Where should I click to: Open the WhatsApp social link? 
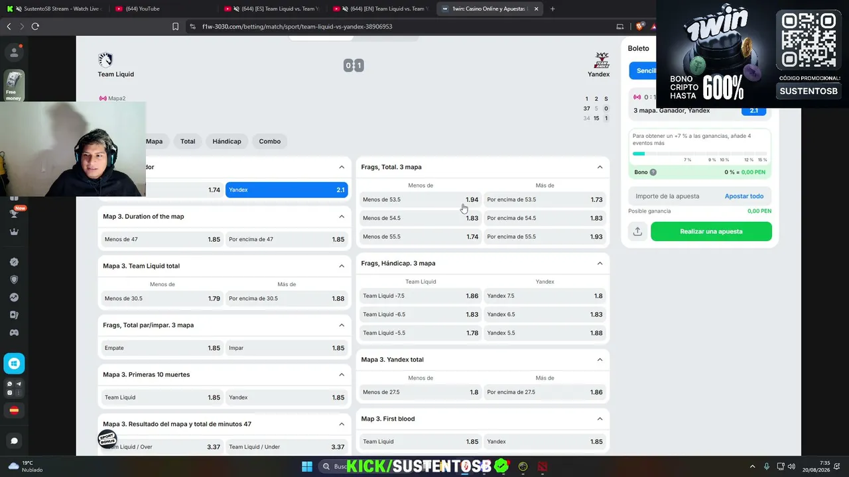tap(10, 384)
